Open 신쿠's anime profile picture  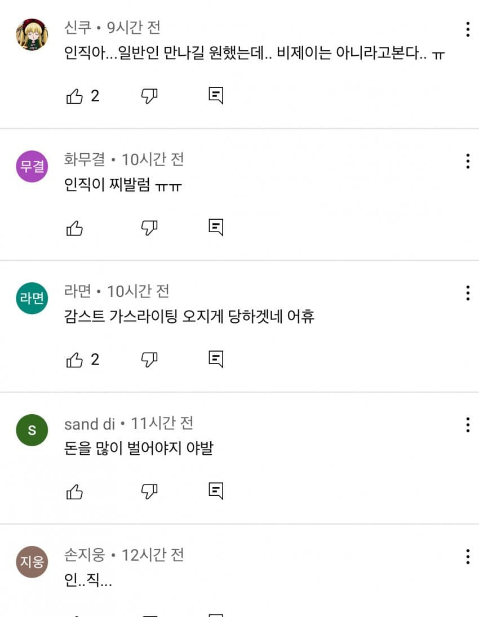point(32,34)
